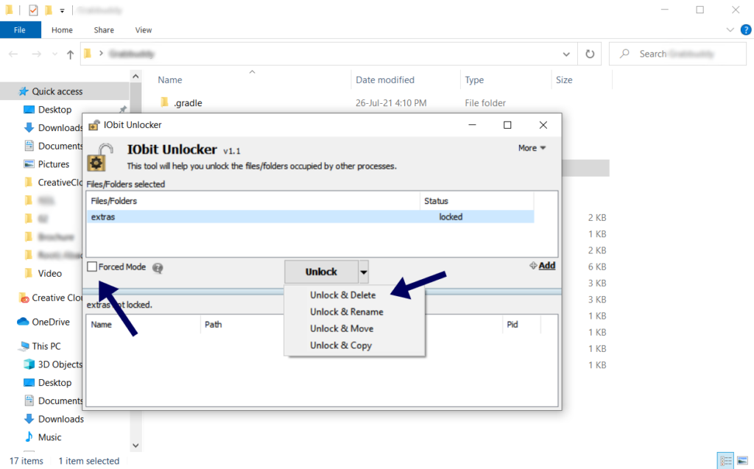
Task: Click the up arrow navigation icon
Action: click(70, 53)
